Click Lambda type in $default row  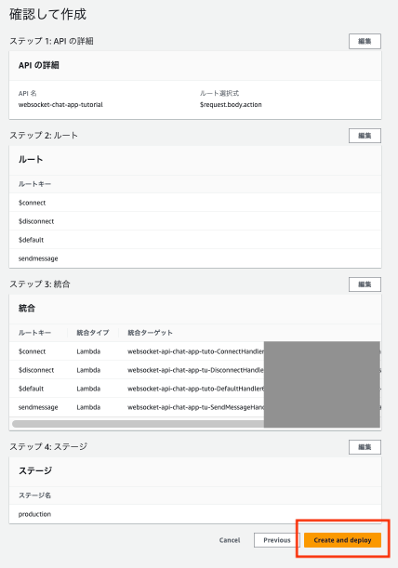coord(88,389)
